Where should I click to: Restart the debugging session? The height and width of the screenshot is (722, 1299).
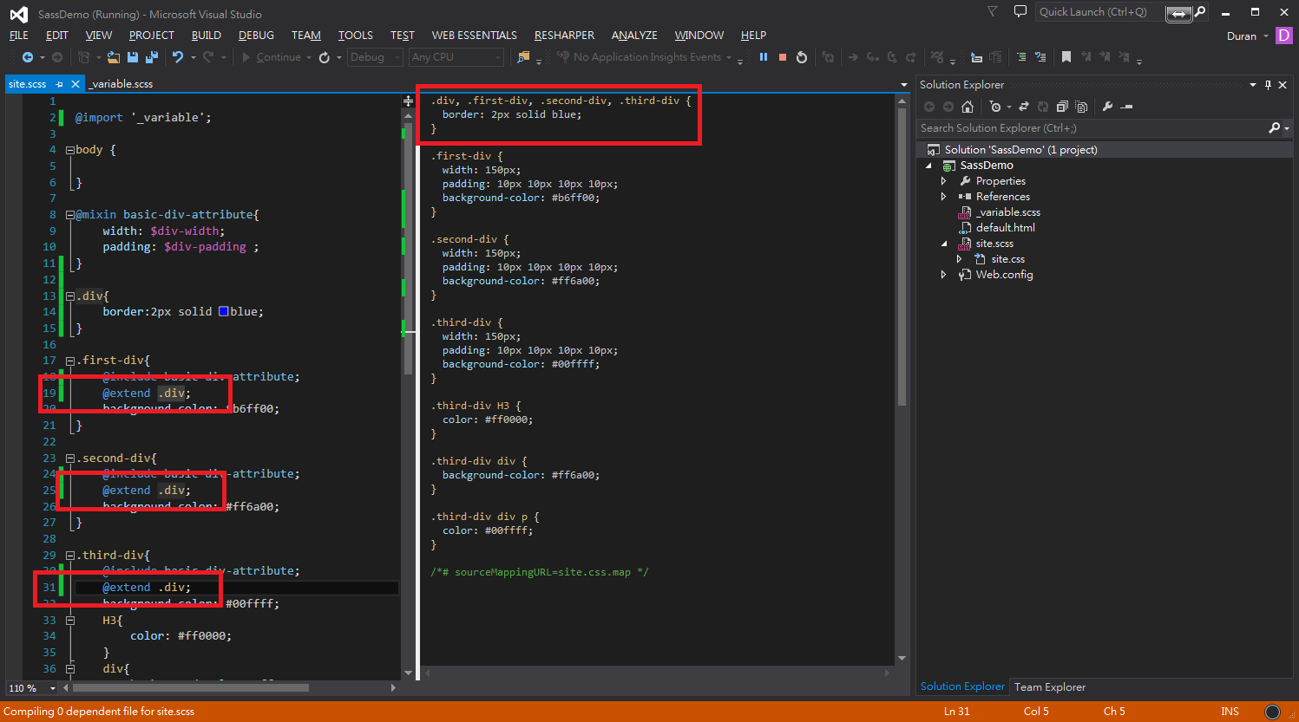pyautogui.click(x=802, y=57)
